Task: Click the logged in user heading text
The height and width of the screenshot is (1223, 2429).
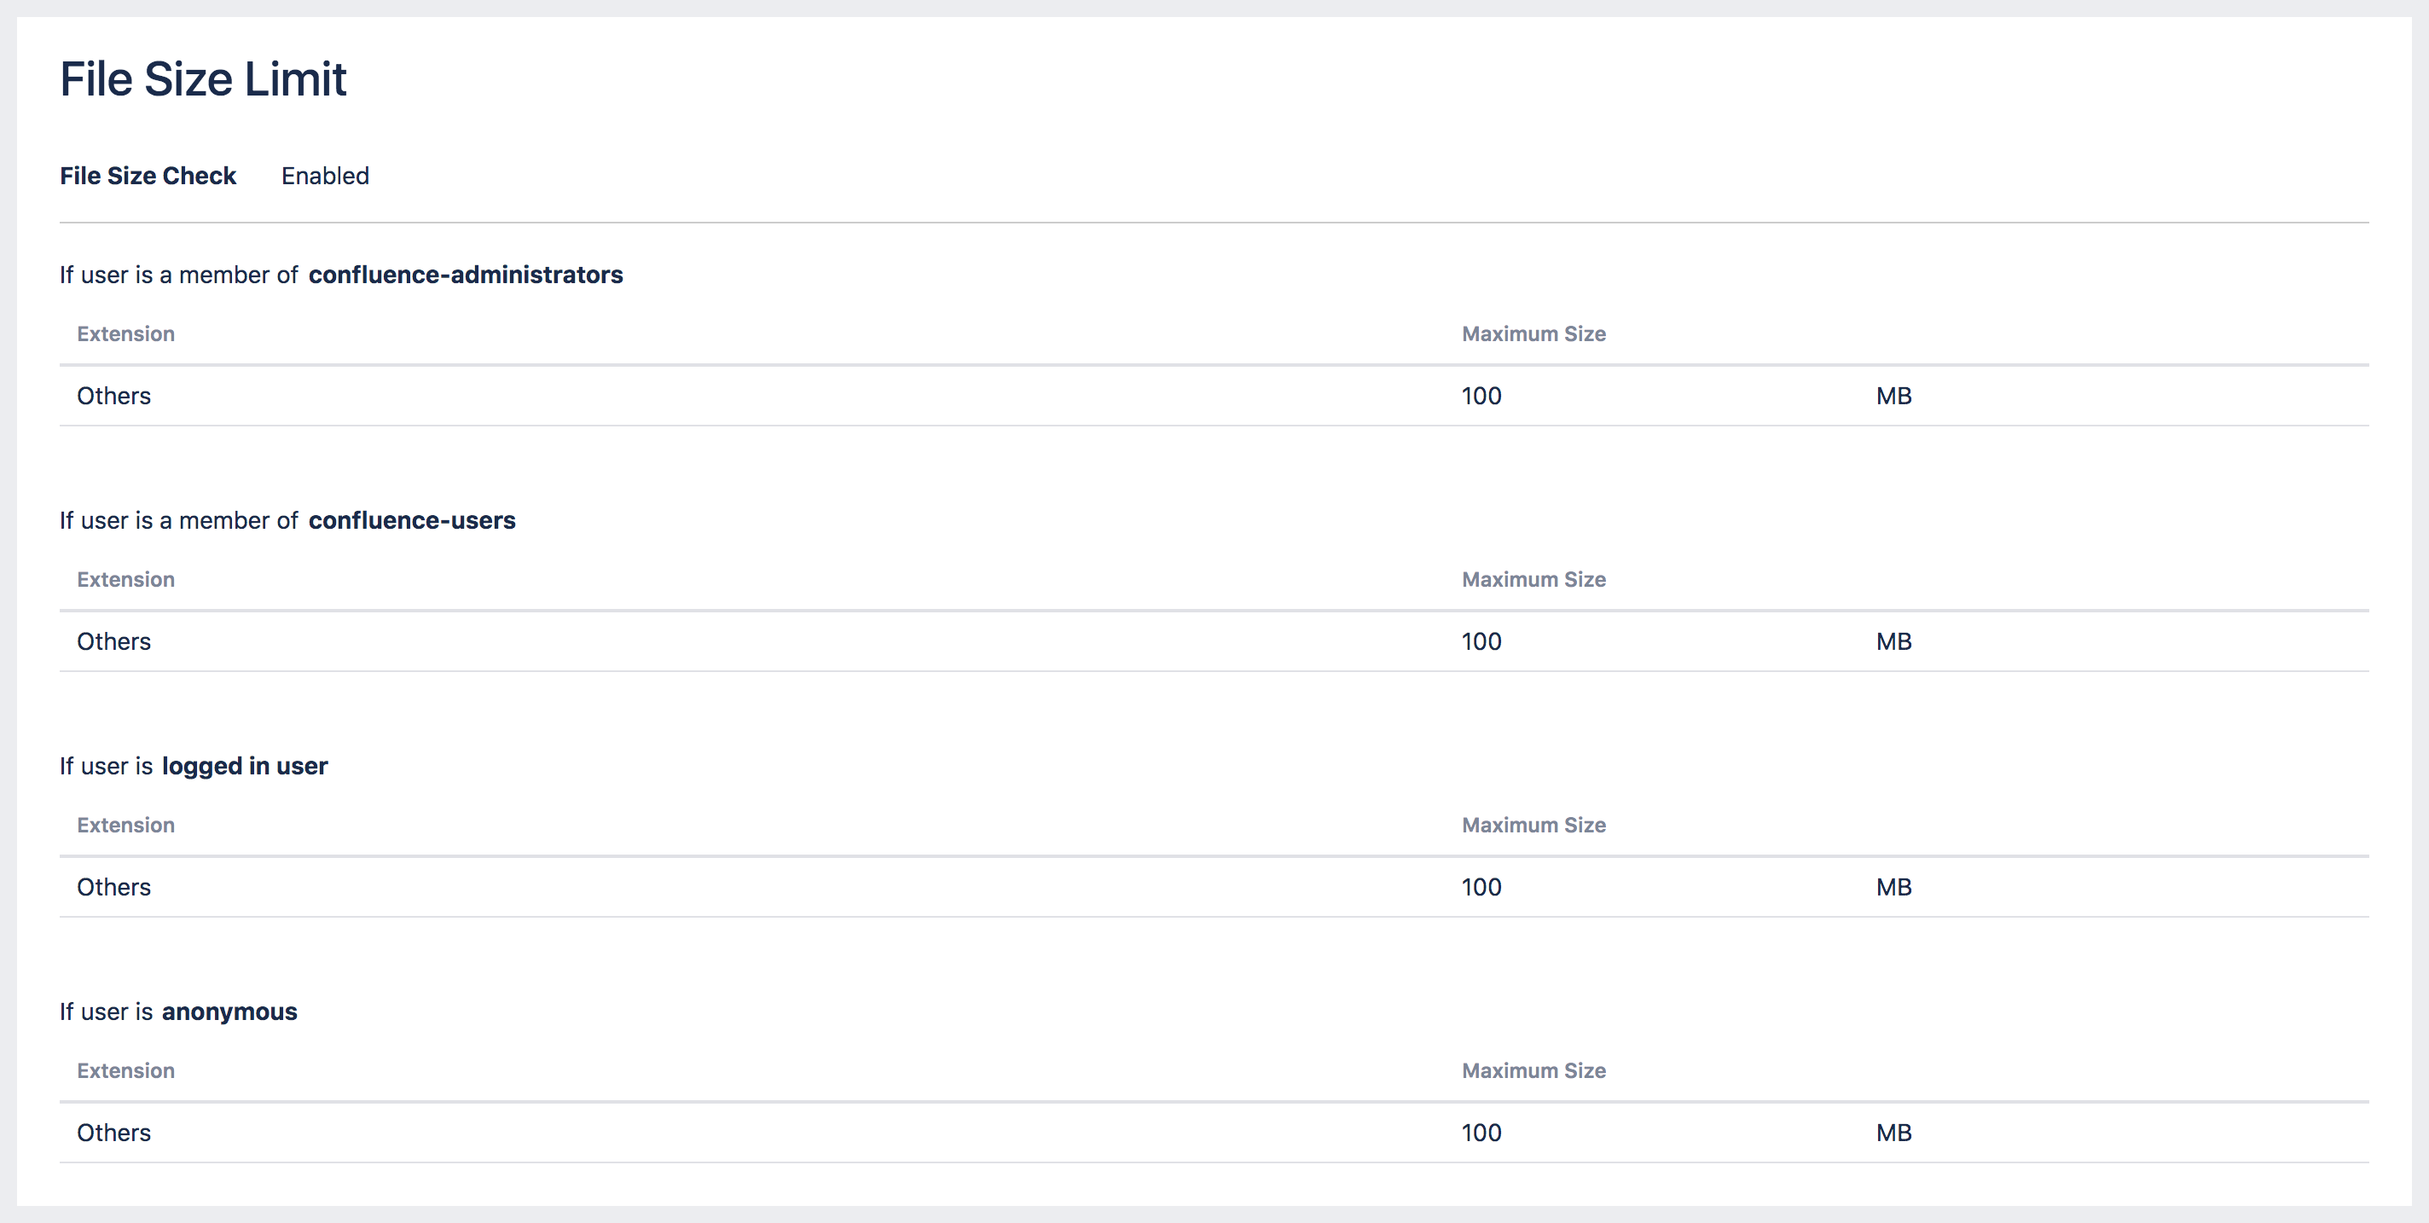Action: point(244,767)
